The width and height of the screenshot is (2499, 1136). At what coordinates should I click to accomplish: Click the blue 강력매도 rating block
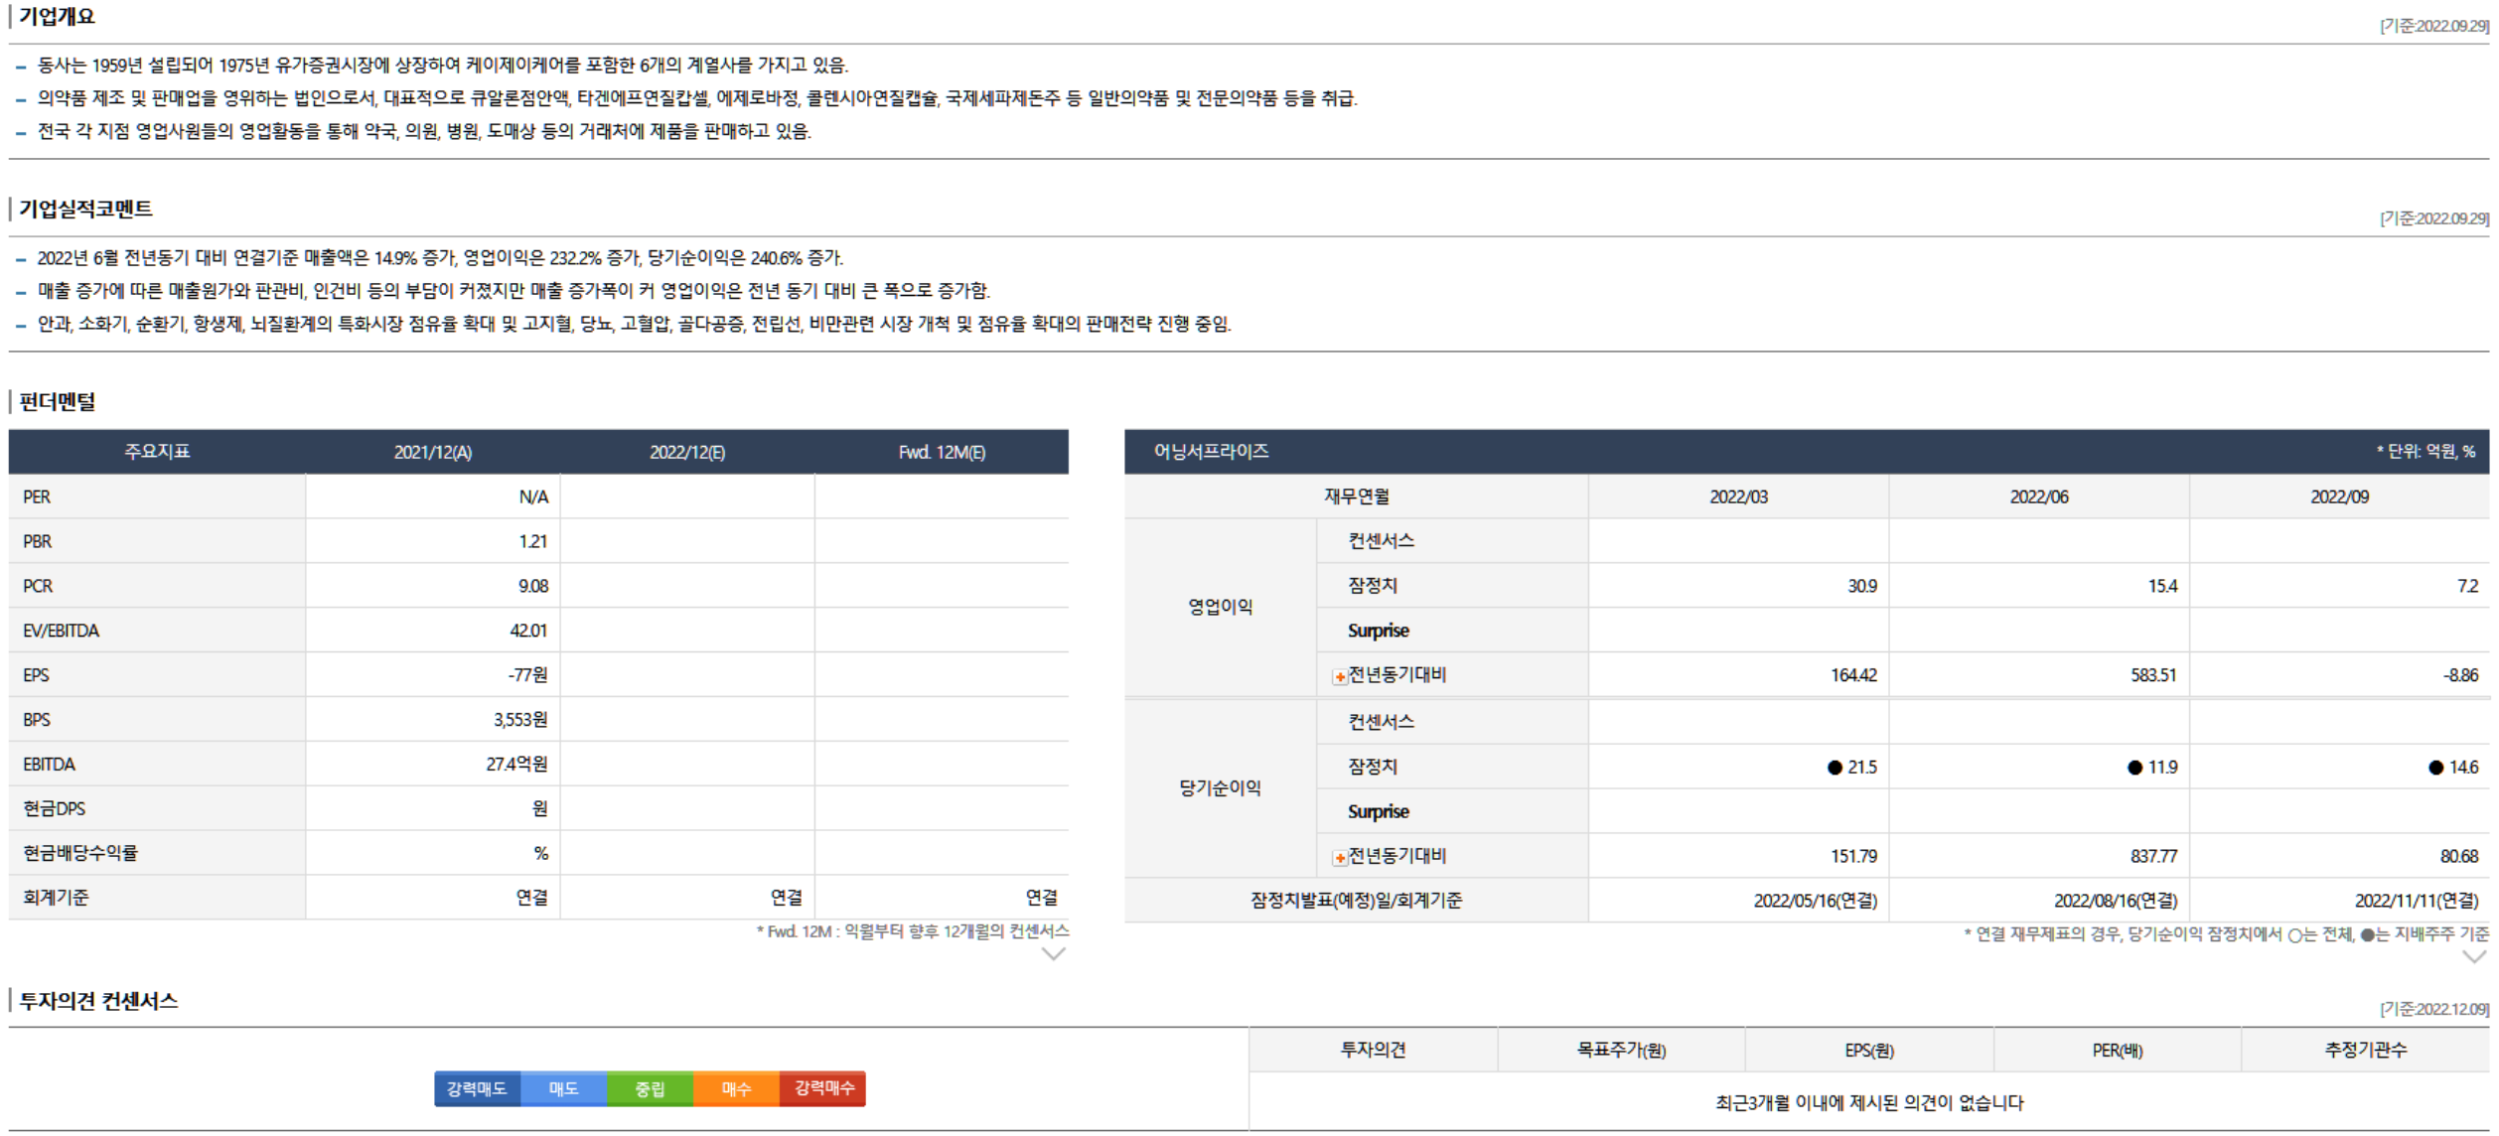coord(477,1089)
